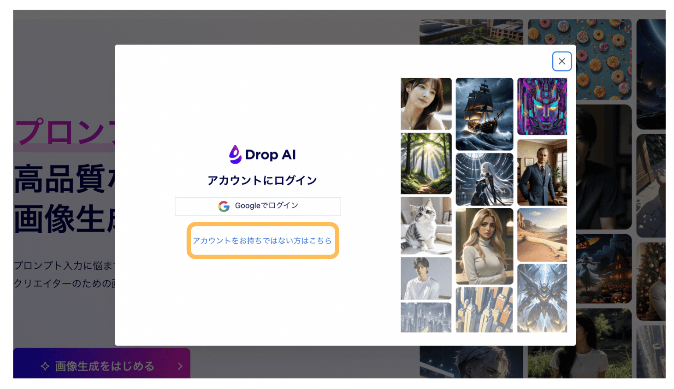
Task: Close the login dialog with the X button
Action: click(562, 61)
